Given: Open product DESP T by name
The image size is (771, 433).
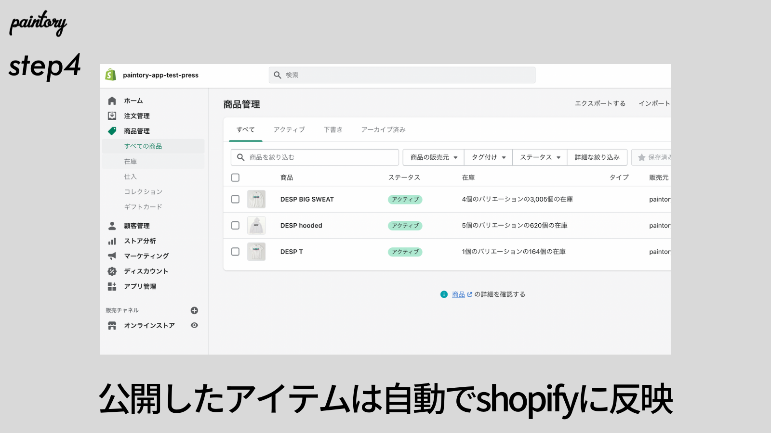Looking at the screenshot, I should (x=292, y=252).
